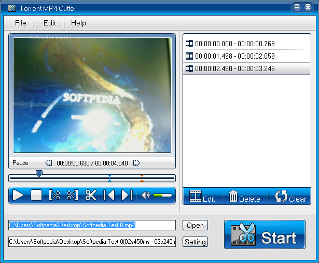Click the timecode 00:00:00.690 / 00:00:04.040
Image resolution: width=319 pixels, height=263 pixels.
[92, 163]
